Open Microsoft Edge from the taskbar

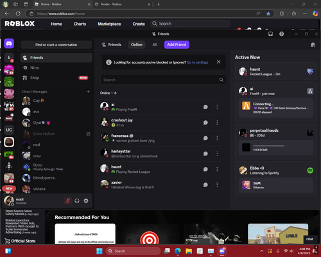(178, 251)
